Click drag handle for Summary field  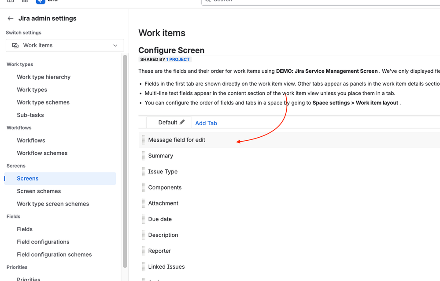point(144,156)
